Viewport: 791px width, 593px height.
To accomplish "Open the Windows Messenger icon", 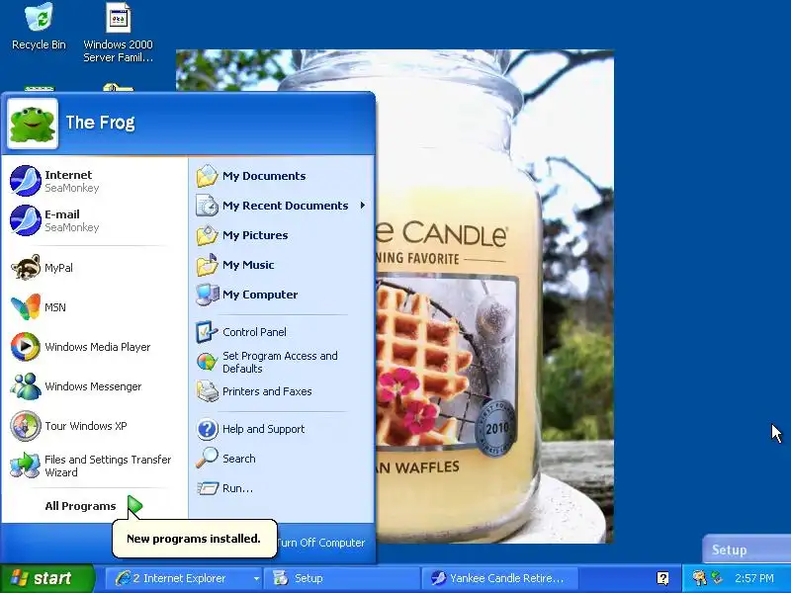I will 26,385.
